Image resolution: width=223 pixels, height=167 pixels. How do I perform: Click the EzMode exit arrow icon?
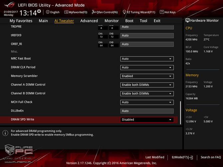(191, 157)
